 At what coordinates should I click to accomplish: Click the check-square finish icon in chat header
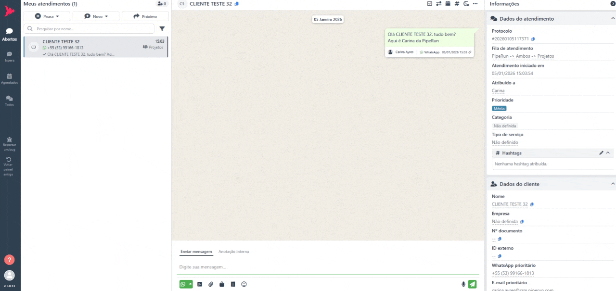(x=429, y=4)
